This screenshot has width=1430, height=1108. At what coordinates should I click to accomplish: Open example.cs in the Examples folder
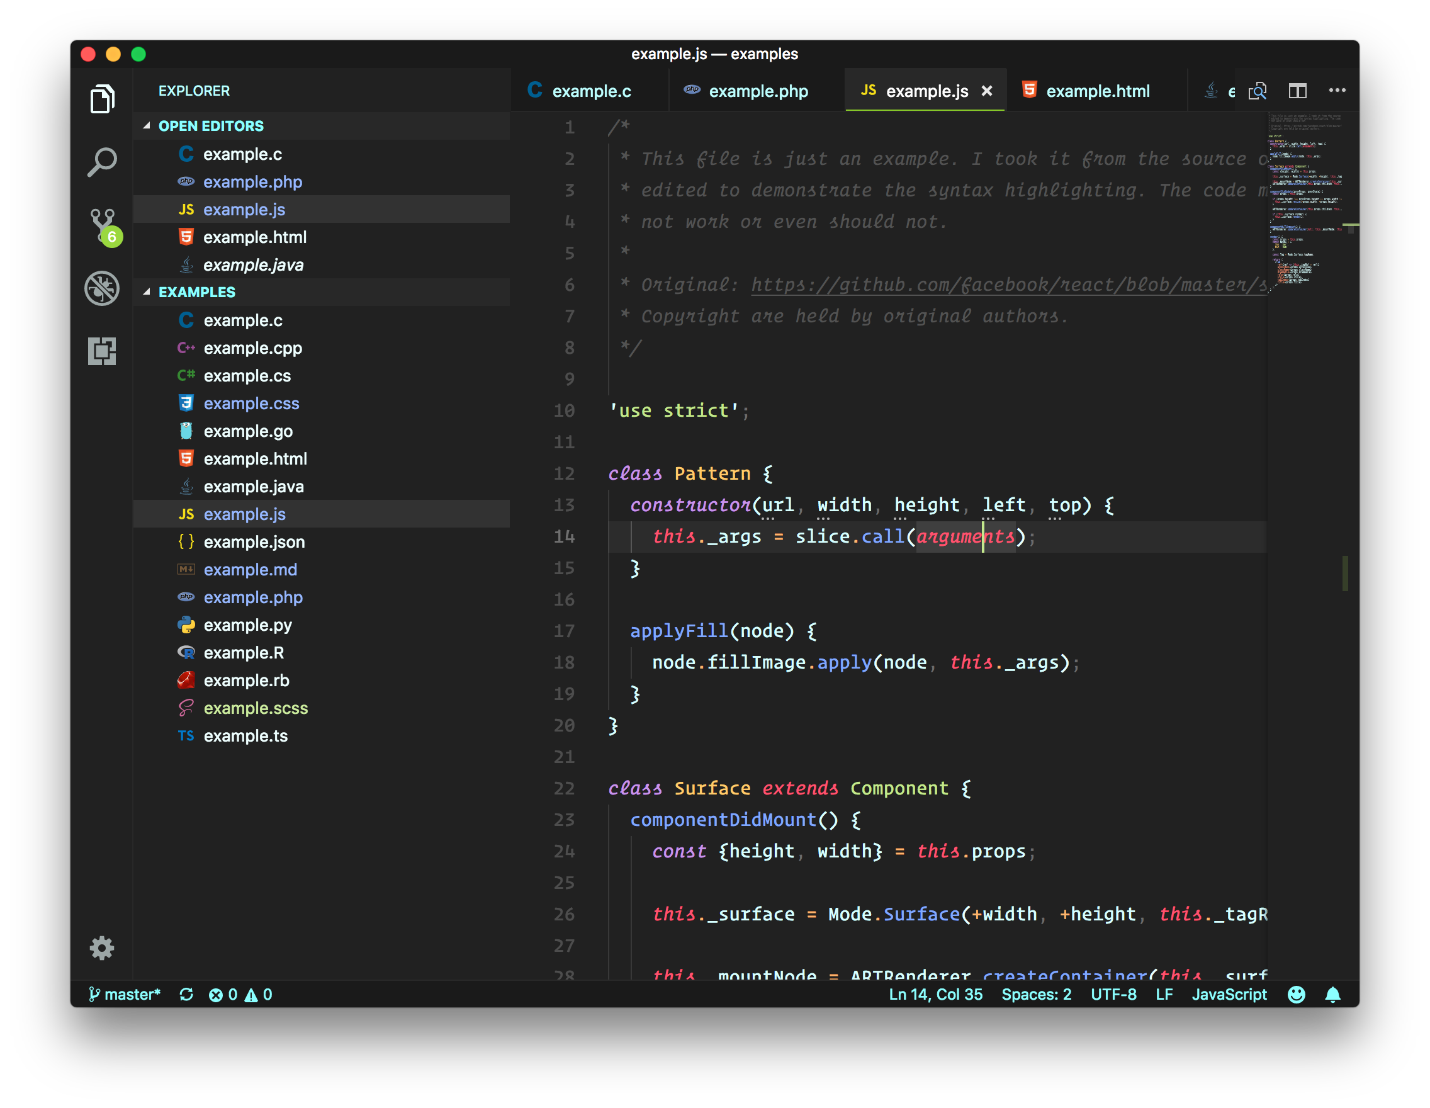pyautogui.click(x=321, y=375)
